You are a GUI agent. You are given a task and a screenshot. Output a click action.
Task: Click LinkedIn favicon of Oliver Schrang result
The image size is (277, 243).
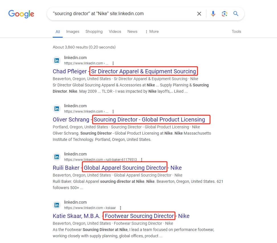(57, 109)
